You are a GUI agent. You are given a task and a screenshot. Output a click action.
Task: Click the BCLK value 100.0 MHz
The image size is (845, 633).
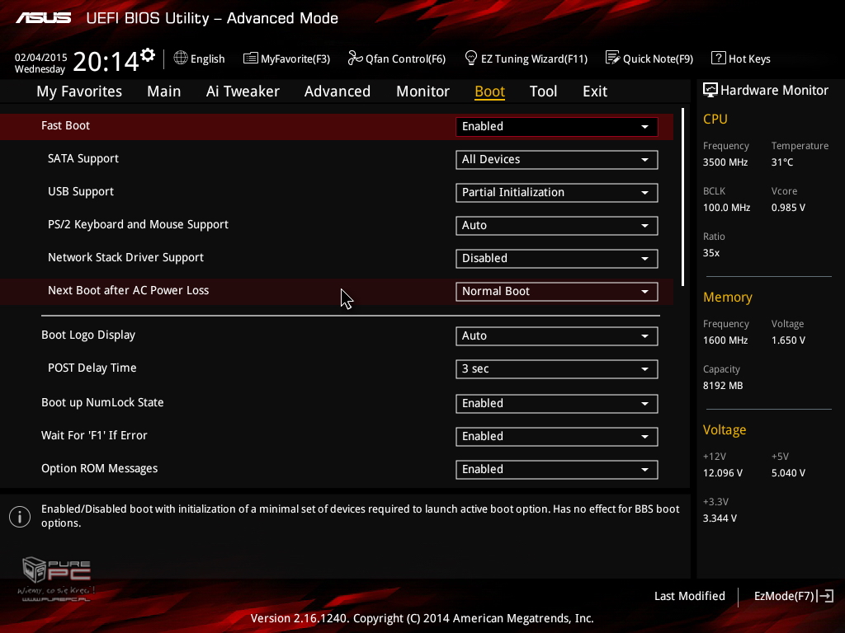[726, 208]
